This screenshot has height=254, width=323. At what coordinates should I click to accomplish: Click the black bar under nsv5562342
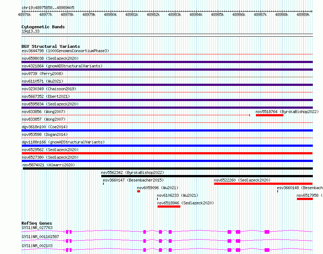click(207, 176)
